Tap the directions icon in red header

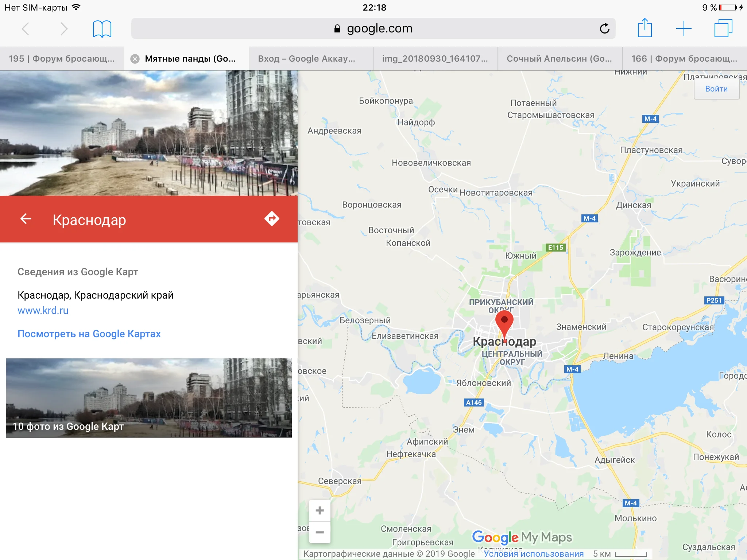(x=272, y=219)
